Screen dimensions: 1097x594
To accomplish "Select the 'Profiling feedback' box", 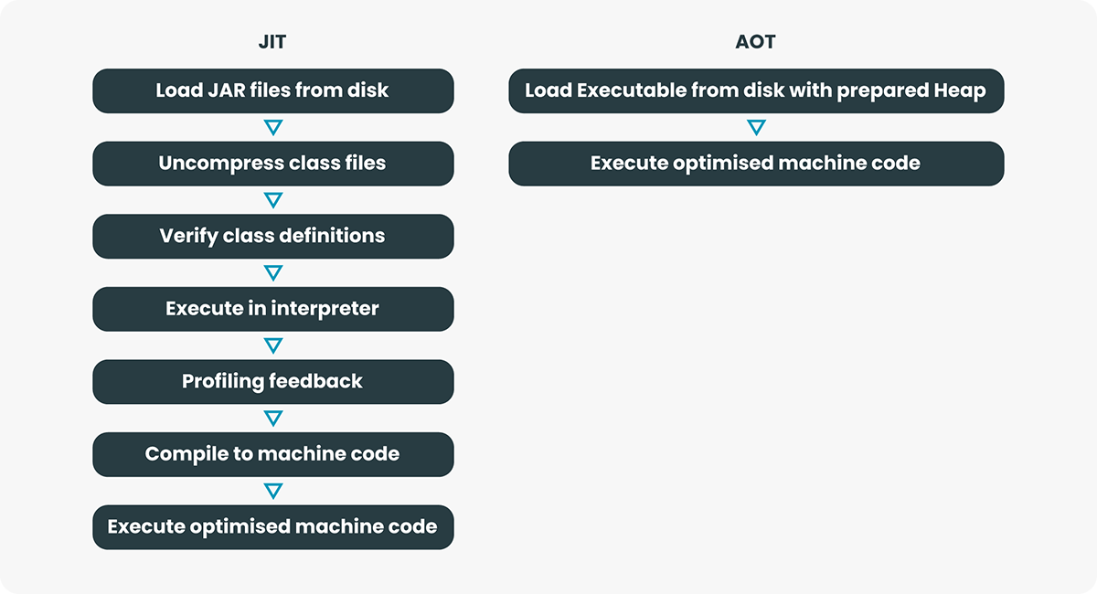I will point(272,381).
